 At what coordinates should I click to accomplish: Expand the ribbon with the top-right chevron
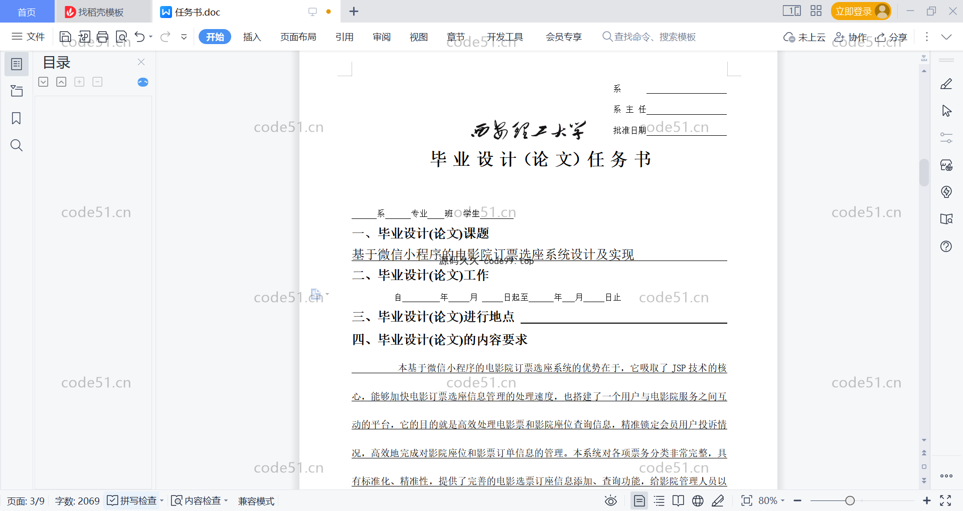point(946,37)
